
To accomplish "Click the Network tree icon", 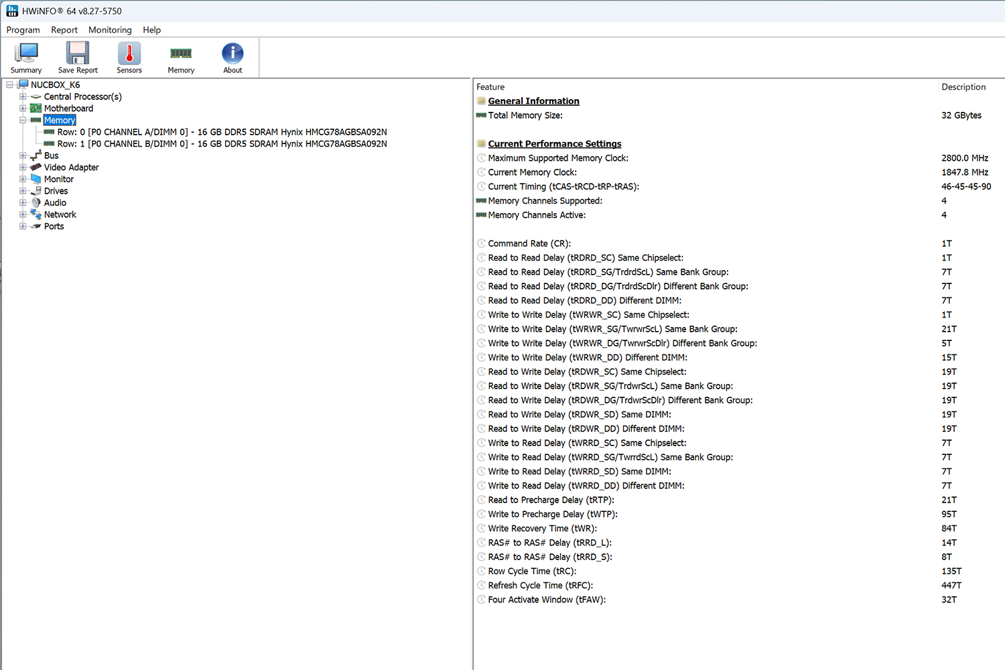I will click(x=36, y=214).
